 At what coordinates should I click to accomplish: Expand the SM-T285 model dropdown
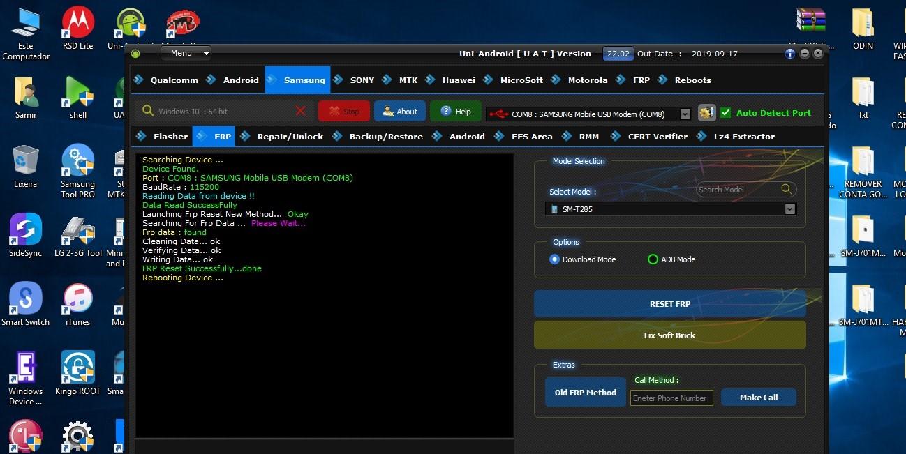tap(789, 209)
